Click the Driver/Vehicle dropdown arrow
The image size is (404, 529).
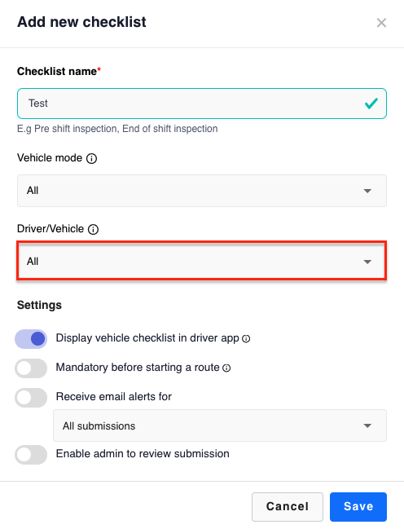click(x=367, y=262)
